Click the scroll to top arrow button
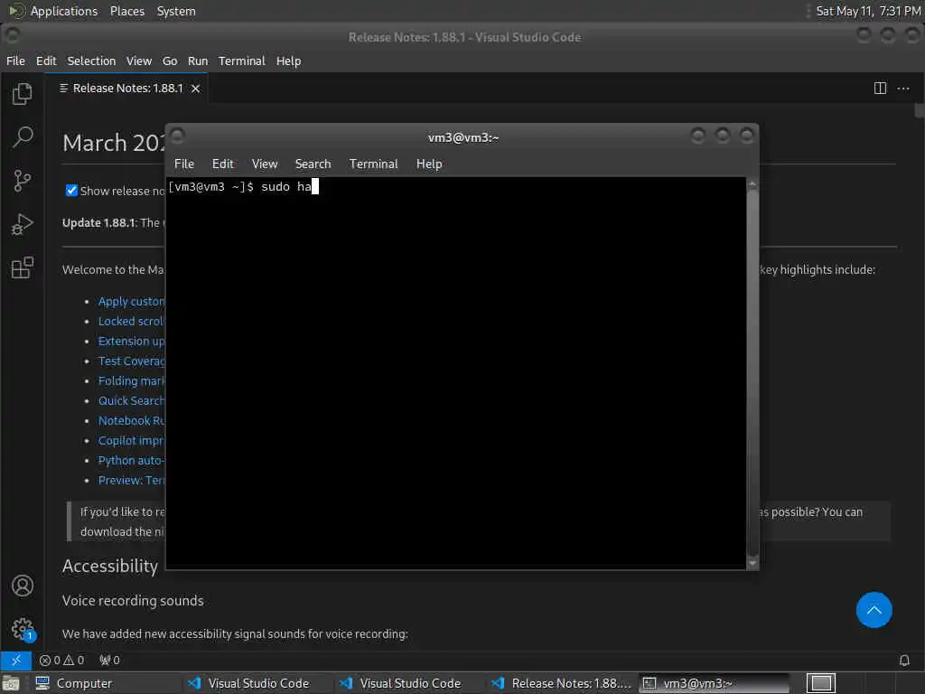The image size is (925, 694). (874, 610)
